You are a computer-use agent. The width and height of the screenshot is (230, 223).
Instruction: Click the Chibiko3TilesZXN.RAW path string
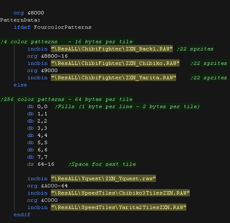[x=120, y=193]
